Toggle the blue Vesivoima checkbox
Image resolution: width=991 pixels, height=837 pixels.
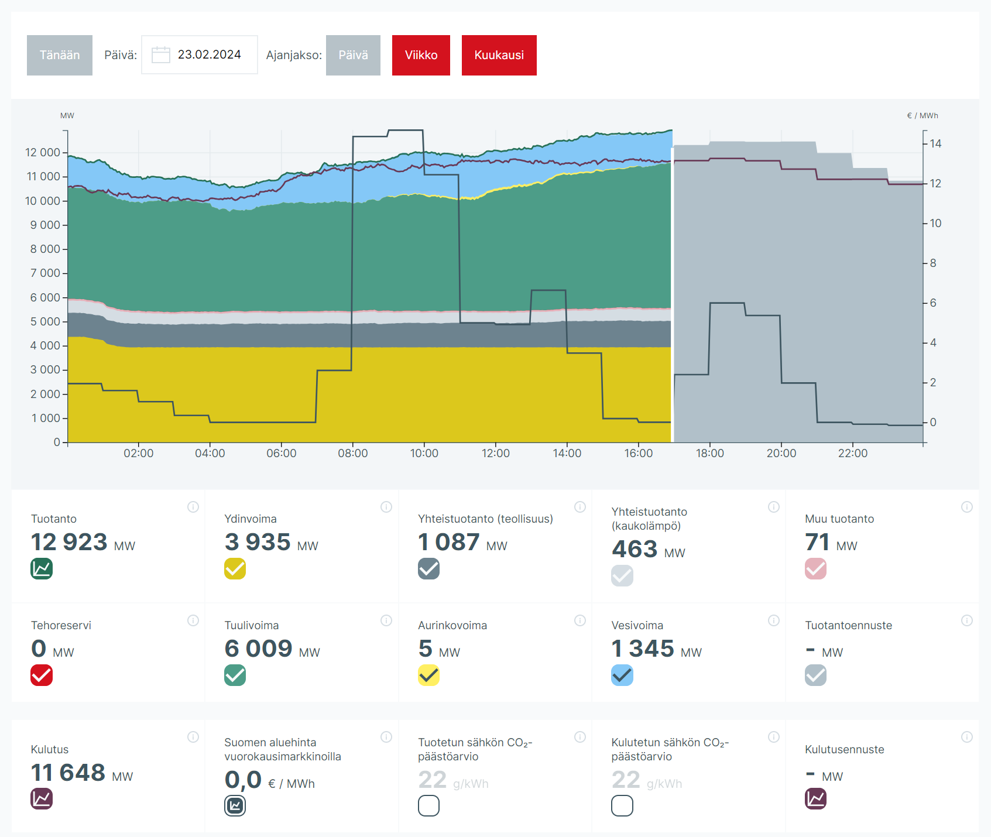click(x=622, y=675)
